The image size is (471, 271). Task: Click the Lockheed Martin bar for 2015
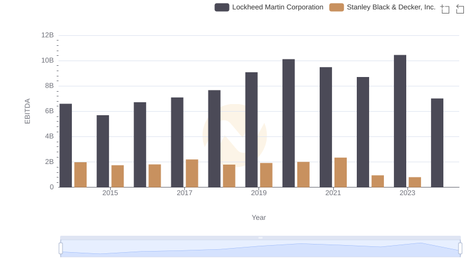(x=102, y=151)
